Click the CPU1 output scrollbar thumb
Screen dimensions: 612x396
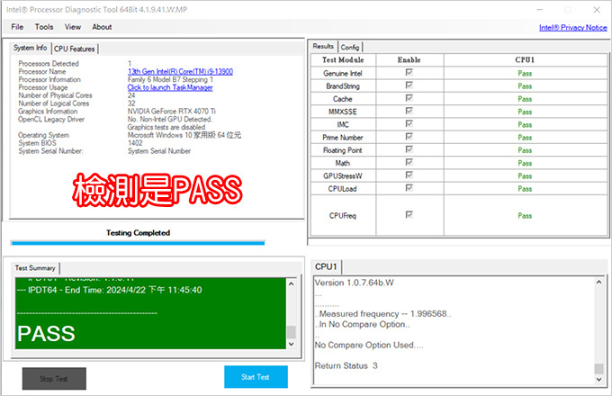598,369
